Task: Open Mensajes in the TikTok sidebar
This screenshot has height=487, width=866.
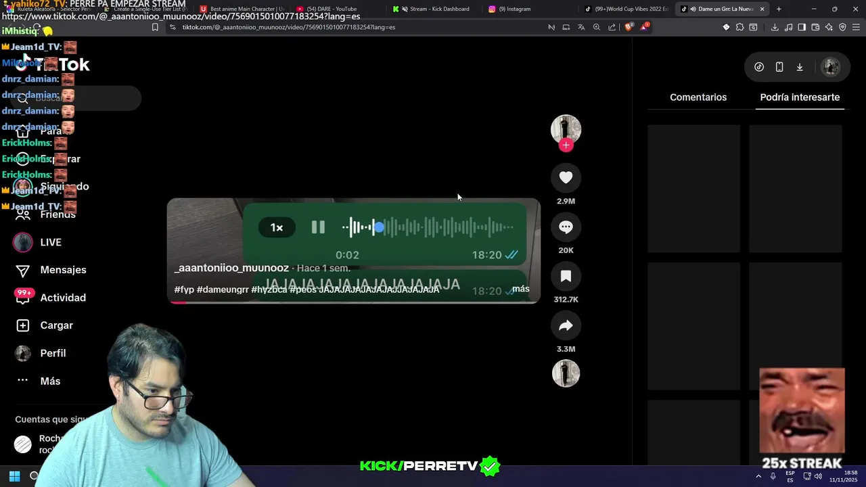Action: [51, 270]
